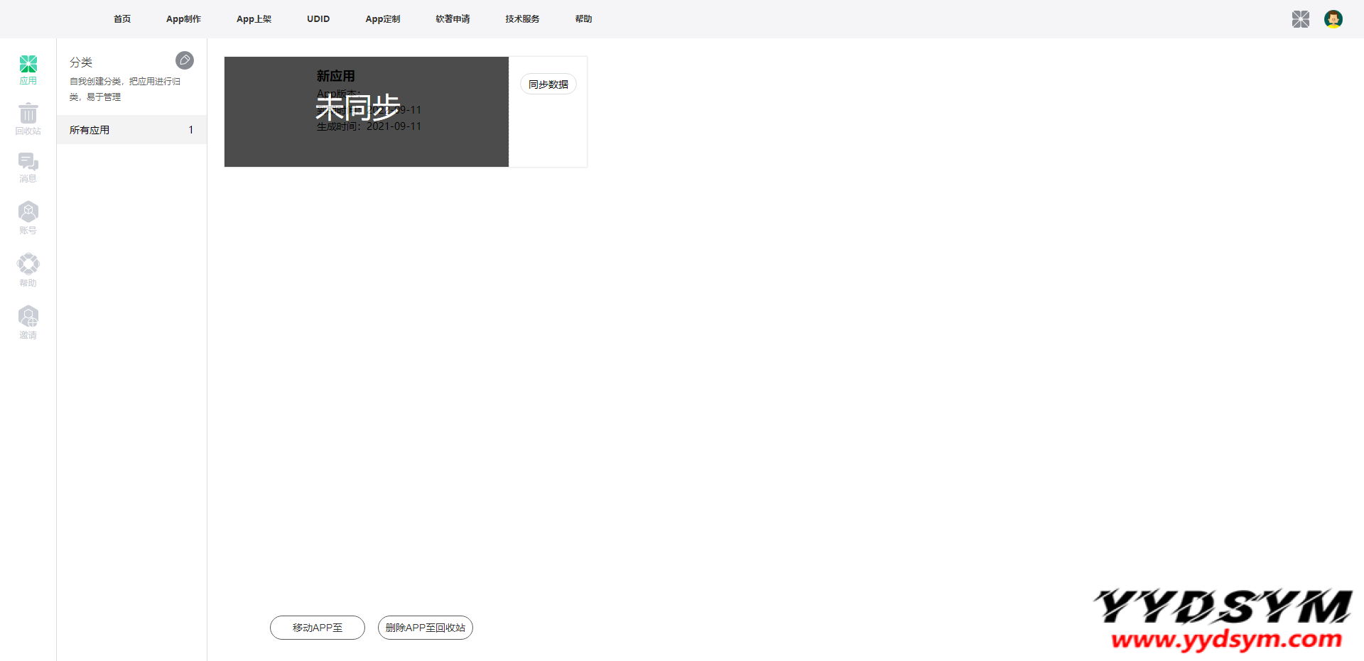The image size is (1364, 661).
Task: Go to App上架 in the top navigation
Action: tap(254, 19)
